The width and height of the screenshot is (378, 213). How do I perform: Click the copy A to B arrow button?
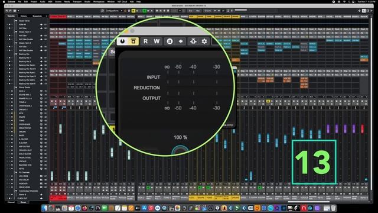pyautogui.click(x=181, y=41)
